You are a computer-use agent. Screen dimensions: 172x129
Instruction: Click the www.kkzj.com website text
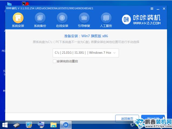coord(147,23)
